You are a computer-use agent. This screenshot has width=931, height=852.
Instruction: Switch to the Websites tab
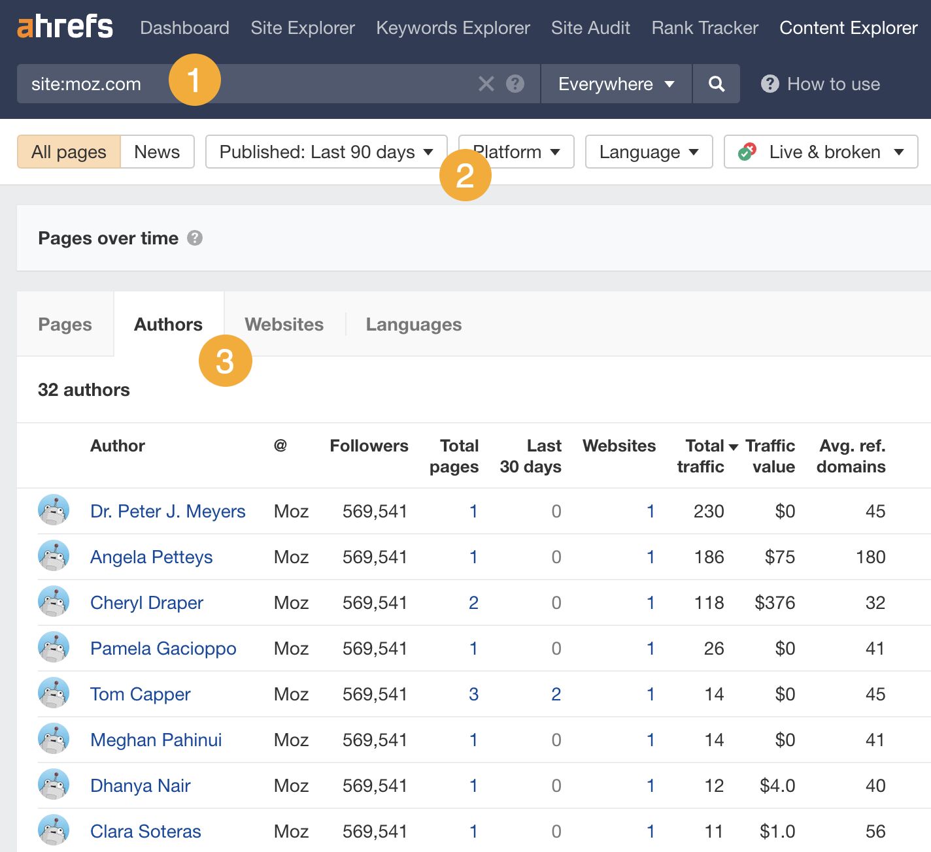284,324
